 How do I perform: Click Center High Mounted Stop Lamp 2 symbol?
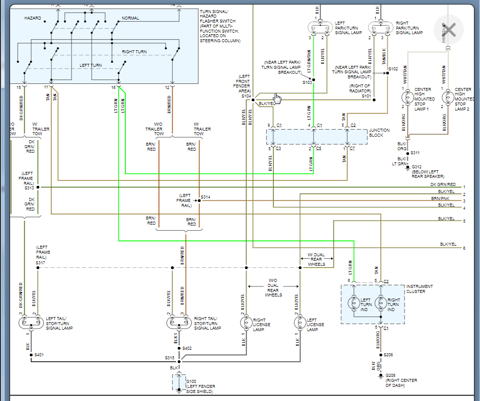click(448, 97)
